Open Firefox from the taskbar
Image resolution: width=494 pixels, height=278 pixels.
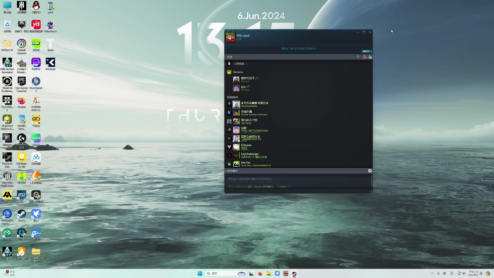(260, 274)
